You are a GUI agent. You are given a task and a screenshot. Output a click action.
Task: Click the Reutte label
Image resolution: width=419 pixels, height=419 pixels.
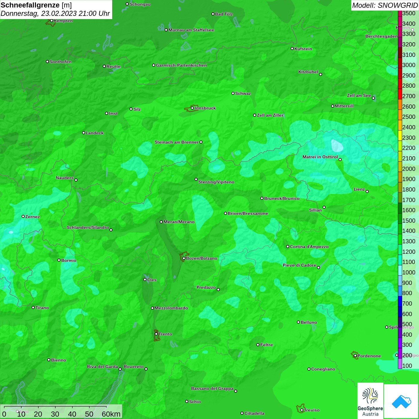click(113, 66)
